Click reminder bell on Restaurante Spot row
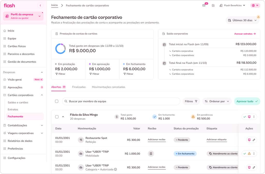This screenshot has height=174, width=265. click(x=249, y=140)
